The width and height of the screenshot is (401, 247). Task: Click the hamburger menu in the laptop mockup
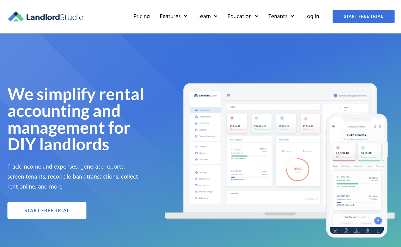point(228,95)
